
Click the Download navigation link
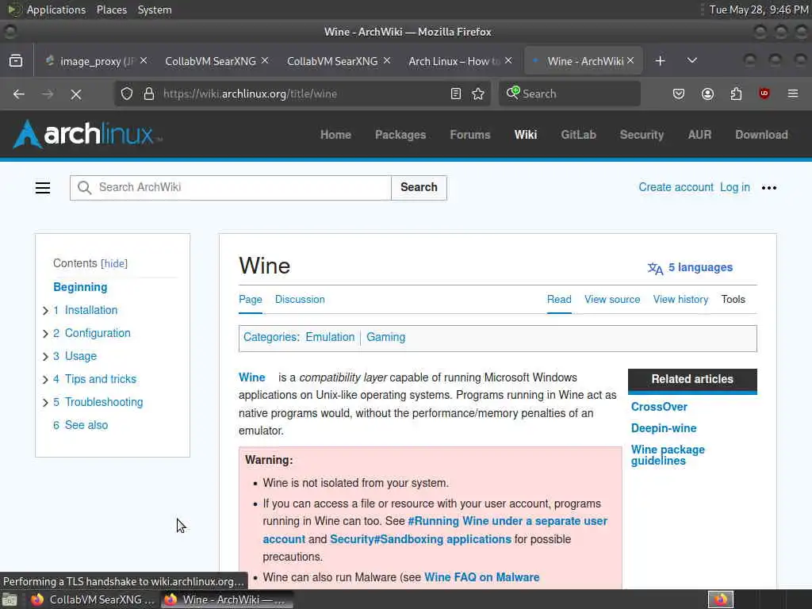[761, 135]
